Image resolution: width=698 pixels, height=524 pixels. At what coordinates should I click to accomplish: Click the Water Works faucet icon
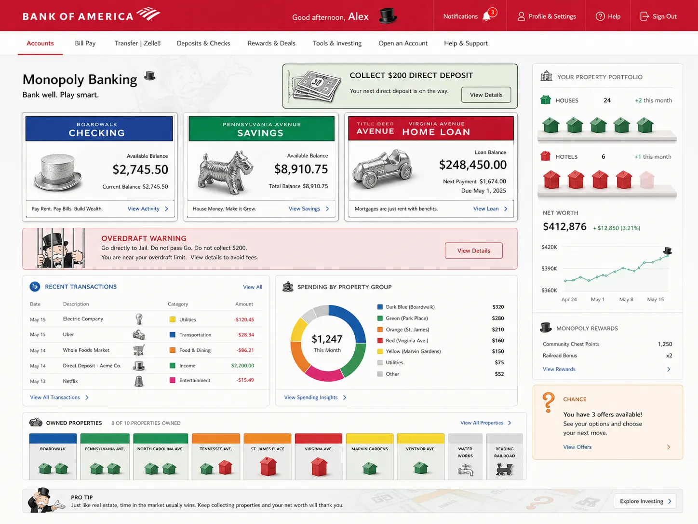pos(465,470)
